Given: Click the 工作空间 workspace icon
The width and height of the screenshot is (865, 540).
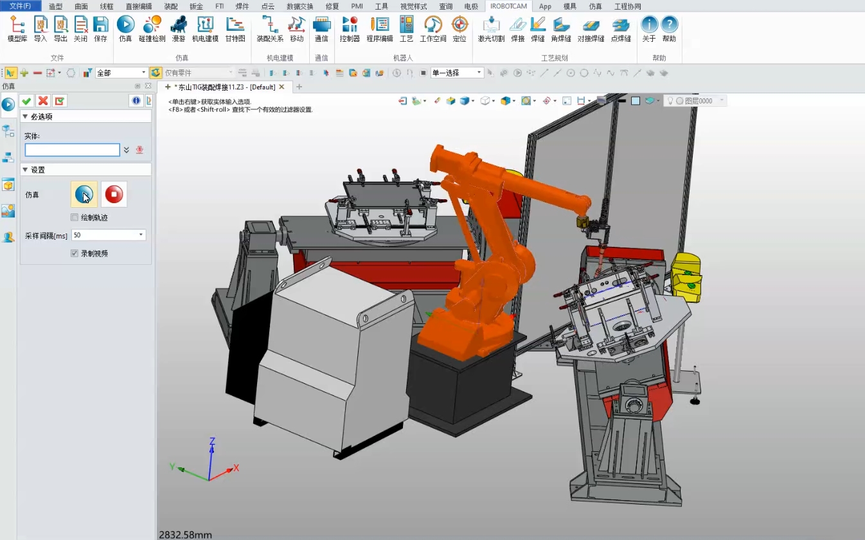Looking at the screenshot, I should coord(433,29).
